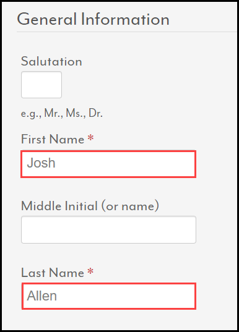This screenshot has height=332, width=239.
Task: Click the word Information in the heading
Action: coord(125,19)
